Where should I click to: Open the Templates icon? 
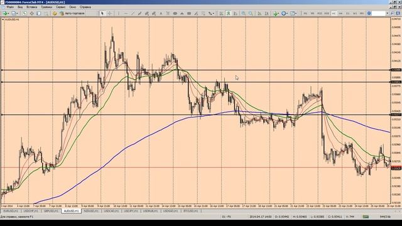[x=292, y=13]
